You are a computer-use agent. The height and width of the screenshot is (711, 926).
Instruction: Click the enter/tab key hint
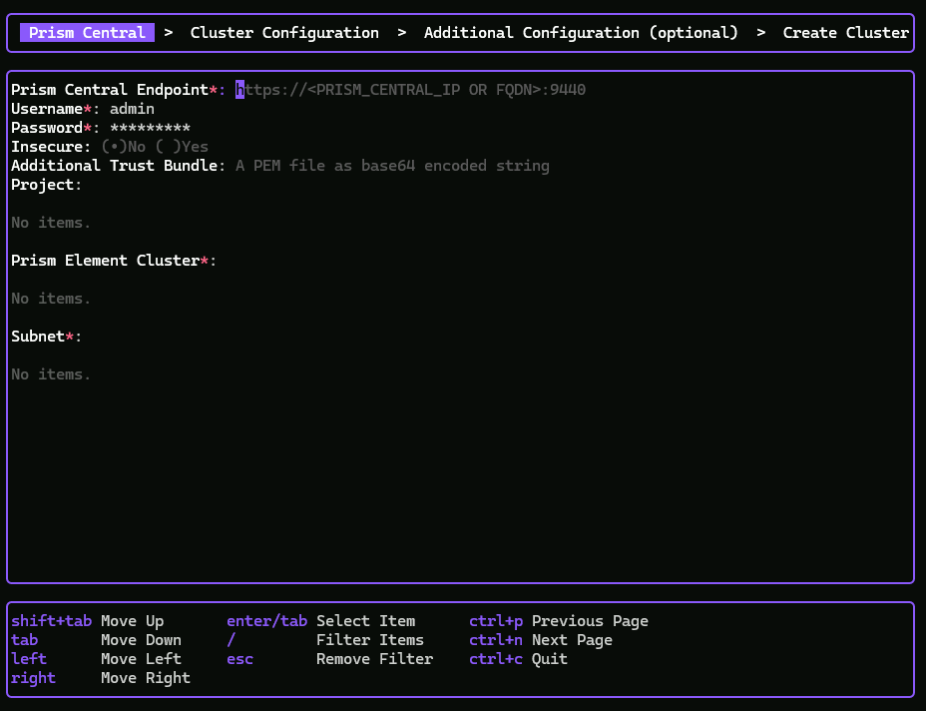click(x=267, y=621)
